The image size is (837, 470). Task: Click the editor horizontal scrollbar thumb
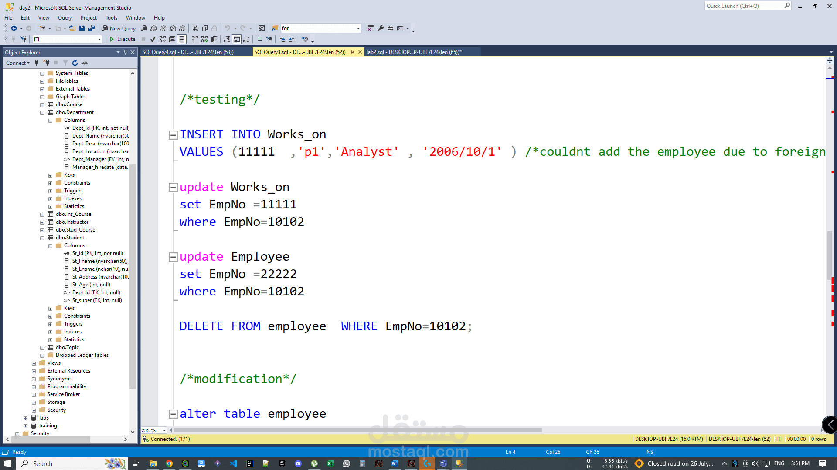pos(357,430)
